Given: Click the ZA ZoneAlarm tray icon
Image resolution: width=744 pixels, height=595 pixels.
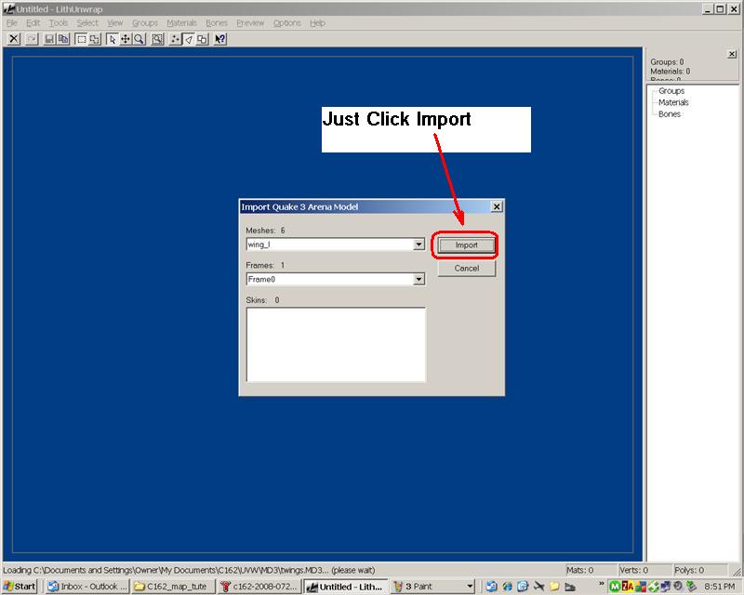Looking at the screenshot, I should pos(627,587).
